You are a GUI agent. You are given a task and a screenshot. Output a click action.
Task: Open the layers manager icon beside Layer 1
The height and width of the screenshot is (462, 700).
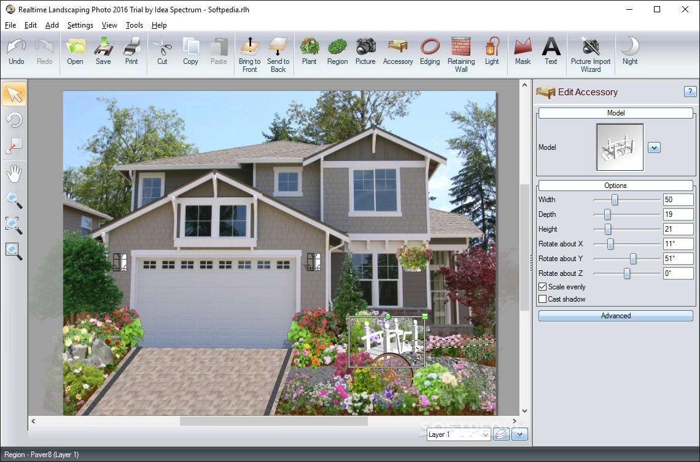(x=501, y=434)
